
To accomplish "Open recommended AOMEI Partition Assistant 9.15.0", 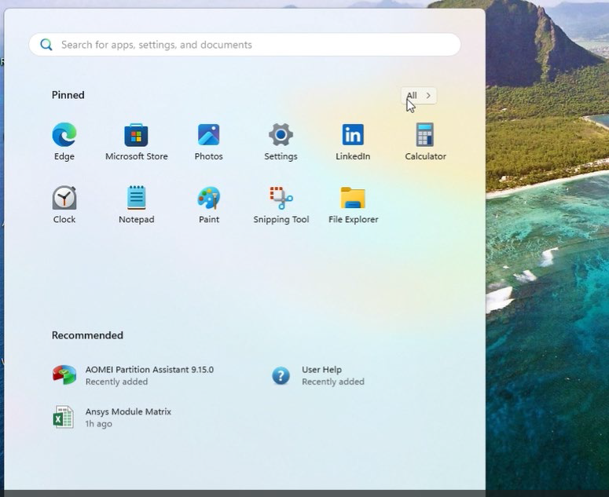I will [x=134, y=375].
